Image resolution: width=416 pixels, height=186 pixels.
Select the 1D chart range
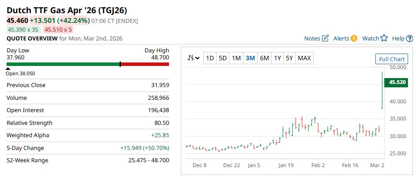pos(210,58)
